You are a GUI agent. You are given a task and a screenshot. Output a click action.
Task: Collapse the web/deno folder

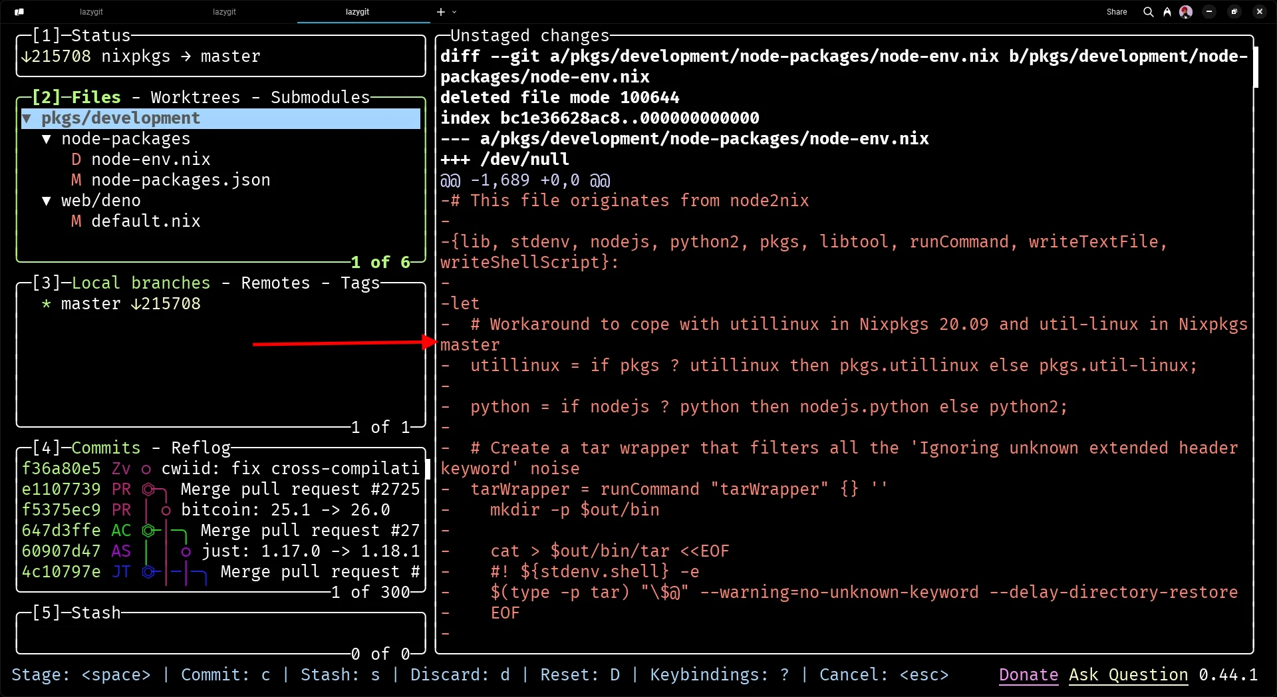[x=46, y=201]
